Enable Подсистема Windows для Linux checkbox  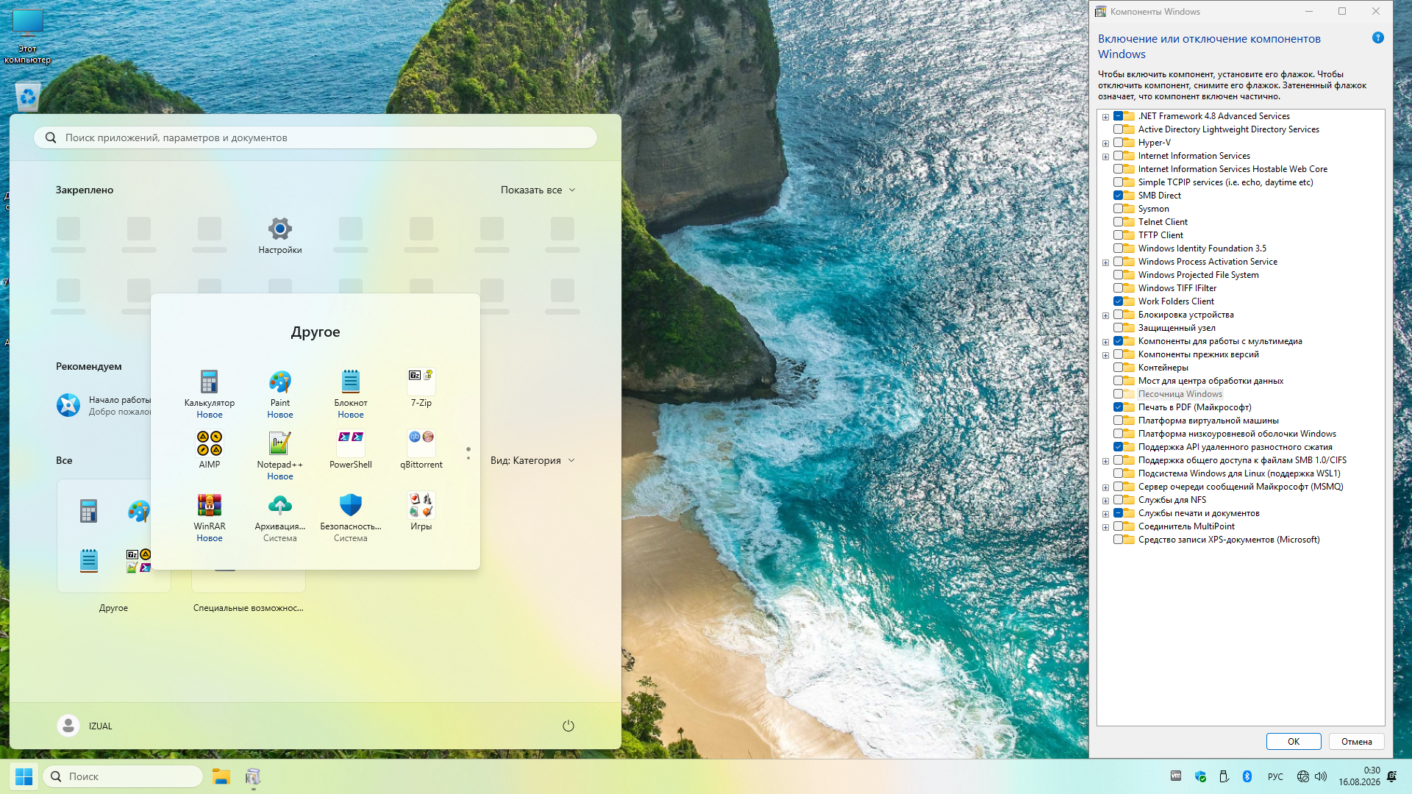[x=1118, y=473]
